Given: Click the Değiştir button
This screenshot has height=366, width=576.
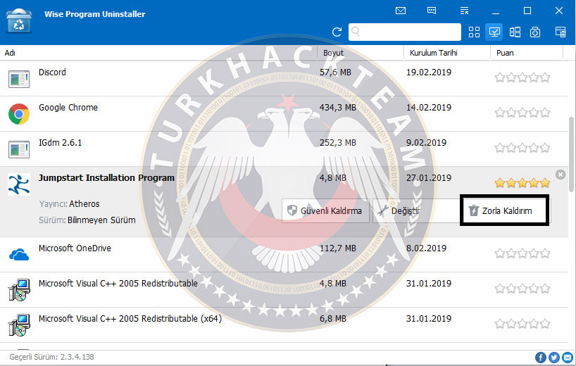Looking at the screenshot, I should (416, 210).
